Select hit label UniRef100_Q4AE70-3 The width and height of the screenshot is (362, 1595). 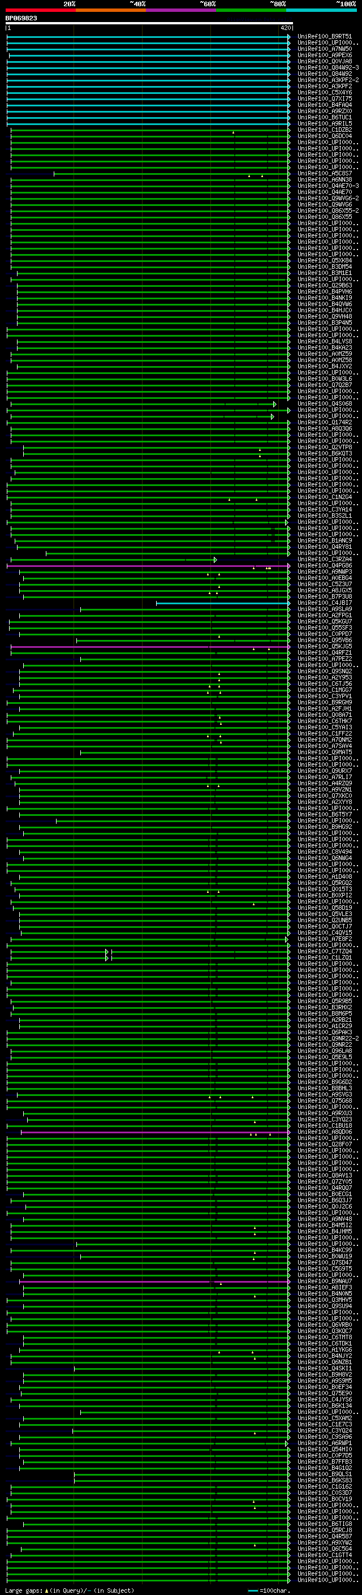pyautogui.click(x=328, y=186)
